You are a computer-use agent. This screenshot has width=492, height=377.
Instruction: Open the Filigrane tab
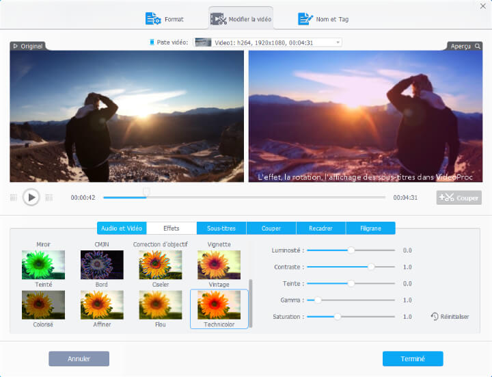[x=370, y=228]
